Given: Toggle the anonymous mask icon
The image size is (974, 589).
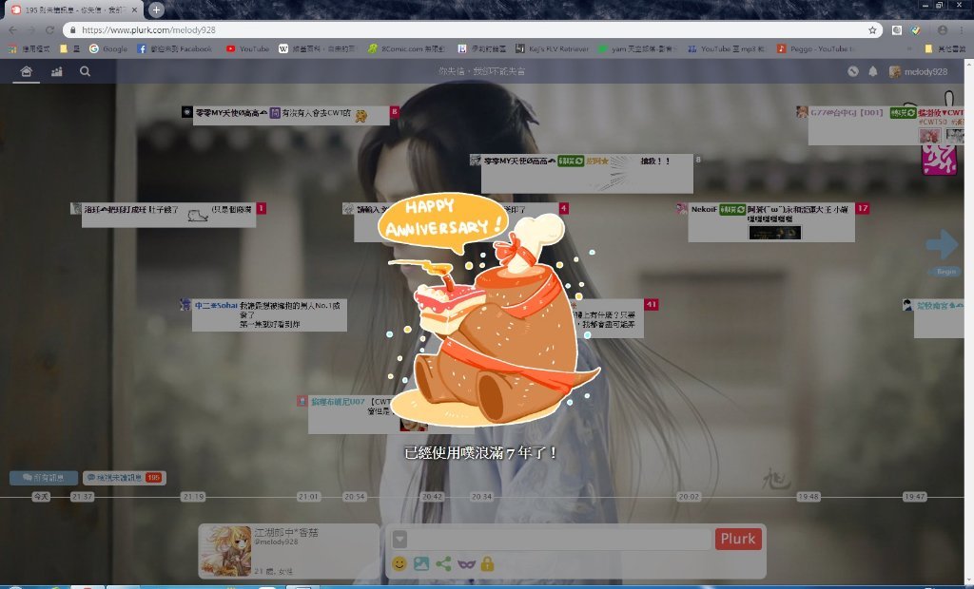Looking at the screenshot, I should click(466, 563).
